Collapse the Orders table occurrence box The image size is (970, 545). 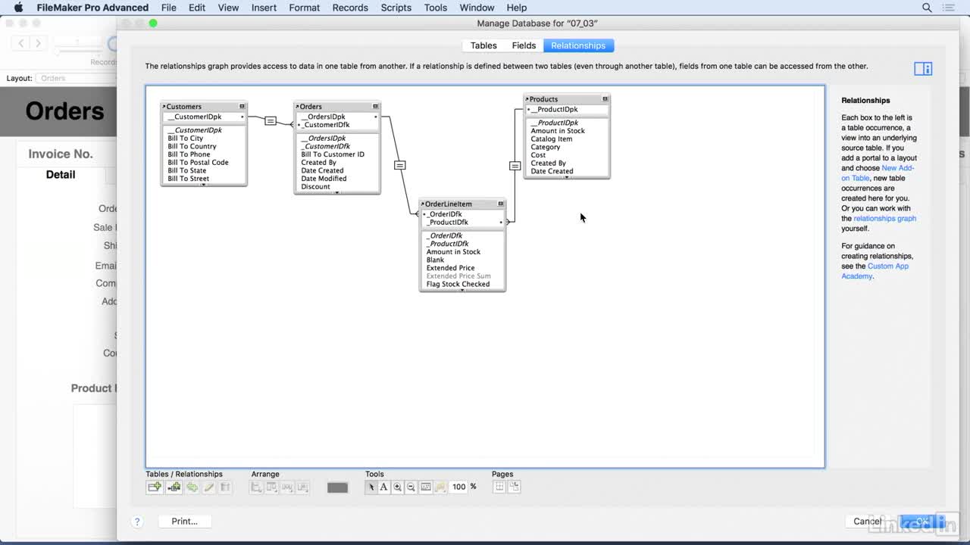point(375,107)
